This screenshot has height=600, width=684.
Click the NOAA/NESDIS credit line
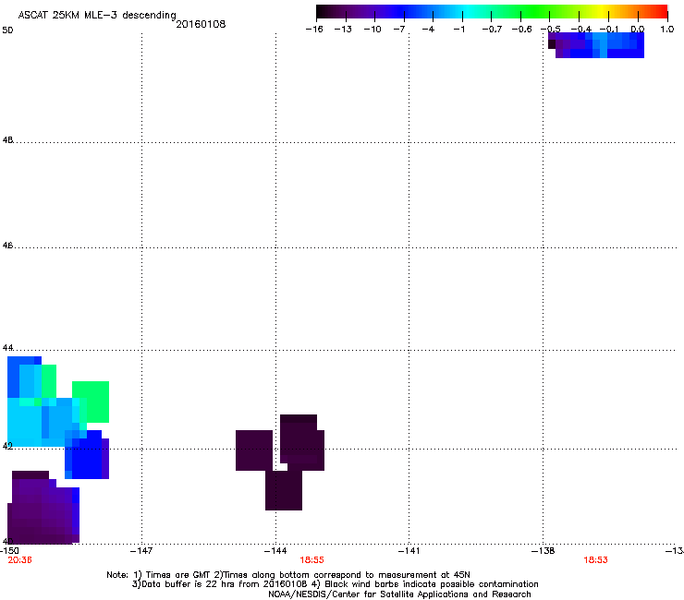pos(399,594)
